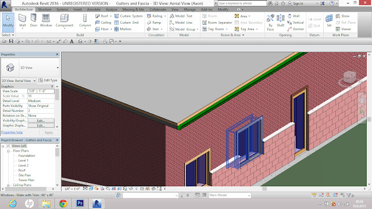The width and height of the screenshot is (372, 209).
Task: Open the Massing & Site tab
Action: 133,9
